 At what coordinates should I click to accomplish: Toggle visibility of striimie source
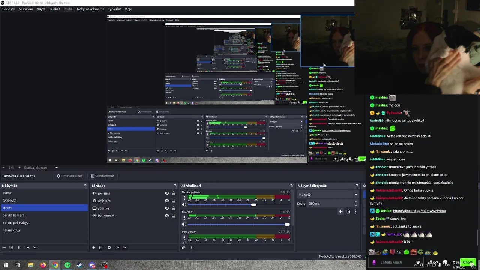point(167,208)
